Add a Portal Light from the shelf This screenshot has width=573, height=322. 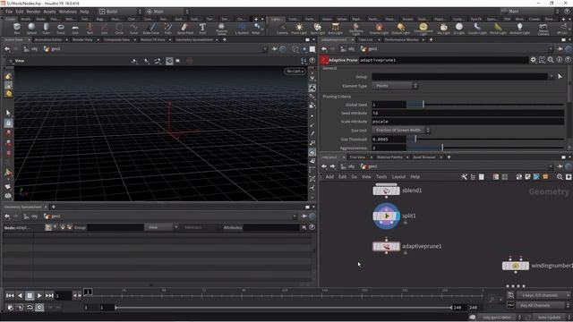click(x=498, y=28)
